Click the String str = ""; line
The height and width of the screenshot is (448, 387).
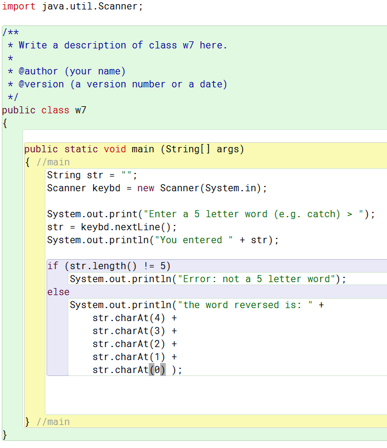[x=92, y=175]
